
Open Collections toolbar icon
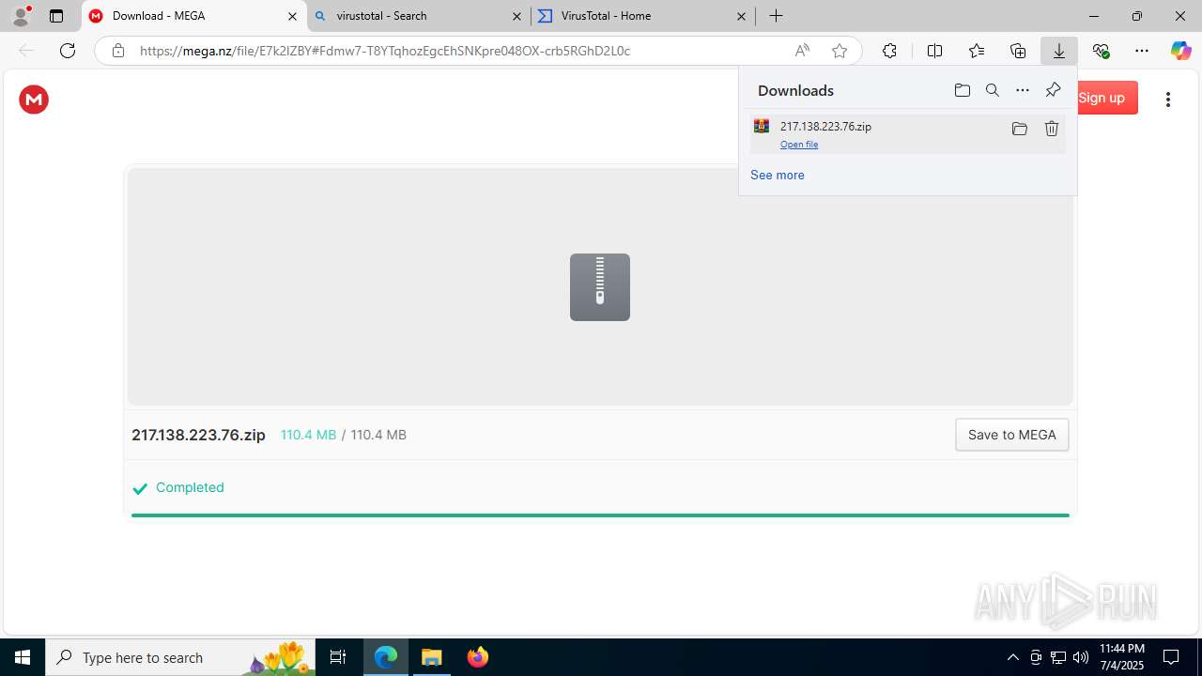1018,51
